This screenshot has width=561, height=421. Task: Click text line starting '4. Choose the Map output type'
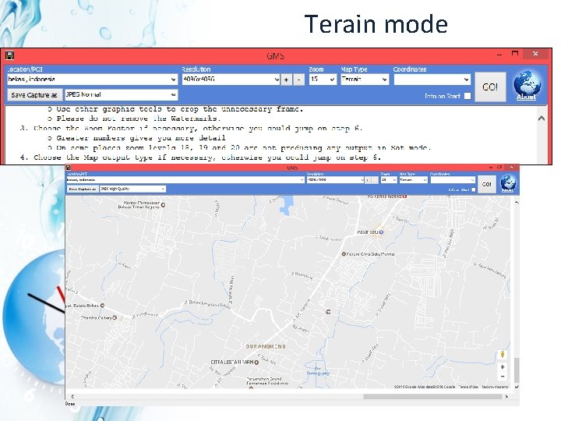coord(200,157)
